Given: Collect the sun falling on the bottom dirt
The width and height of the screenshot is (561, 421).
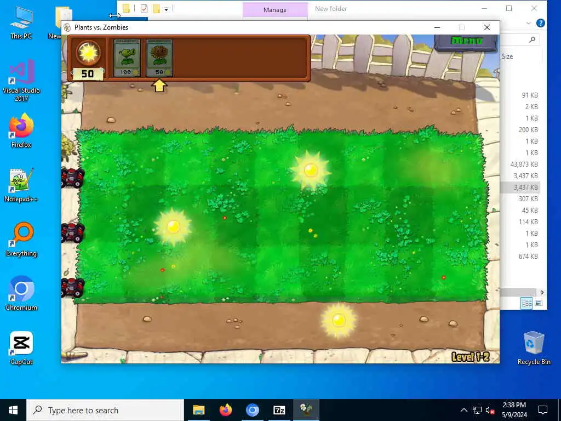Looking at the screenshot, I should pos(339,320).
